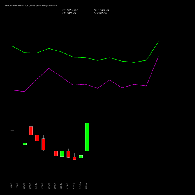Select the 04 Aug date label
Image resolution: width=195 pixels, height=195 pixels.
[80, 185]
